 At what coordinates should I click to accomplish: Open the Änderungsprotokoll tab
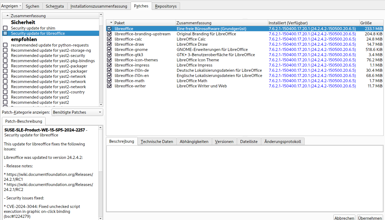282,142
